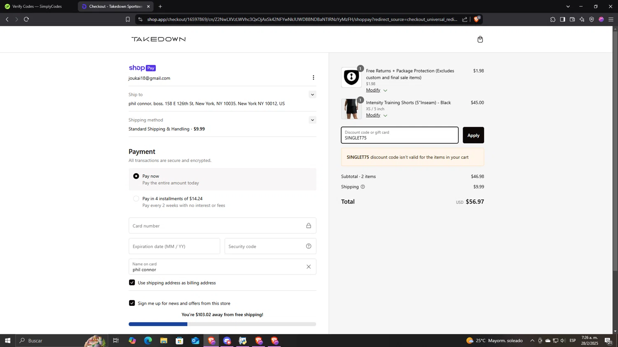The image size is (618, 347).
Task: Click the page vertical scrollbar
Action: pyautogui.click(x=615, y=150)
